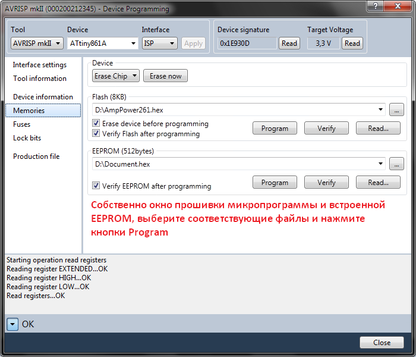This screenshot has width=416, height=357.
Task: Program the EEPROM memory
Action: (x=275, y=182)
